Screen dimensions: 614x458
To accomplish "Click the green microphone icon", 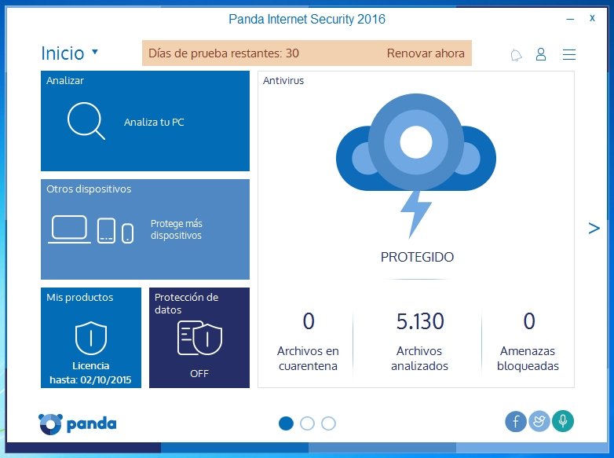I will 563,421.
